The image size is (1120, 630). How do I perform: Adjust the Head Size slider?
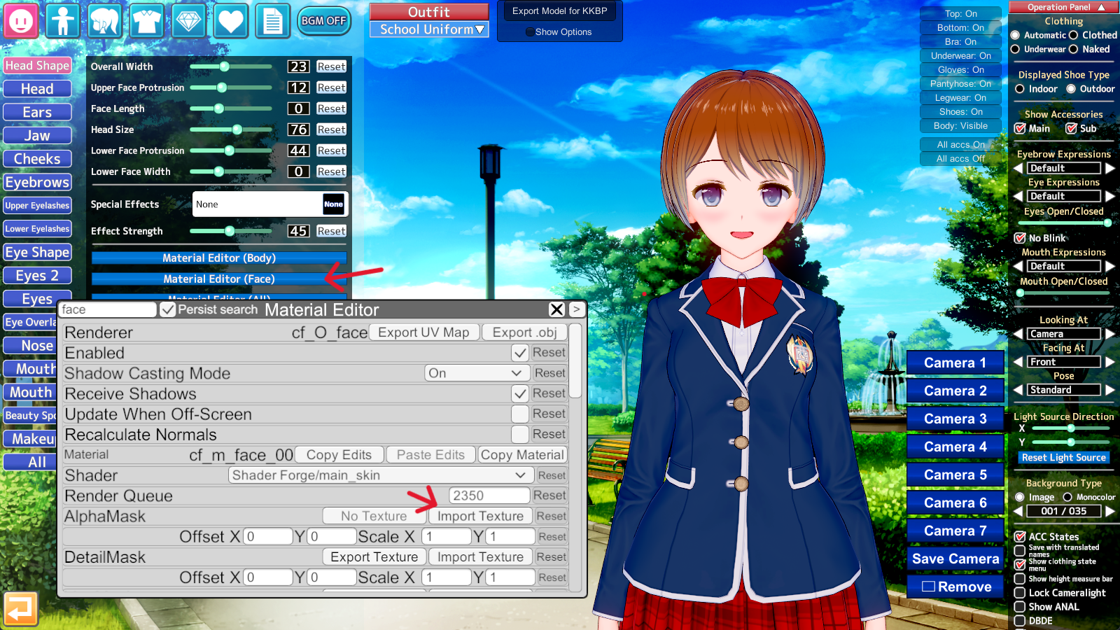pyautogui.click(x=237, y=129)
